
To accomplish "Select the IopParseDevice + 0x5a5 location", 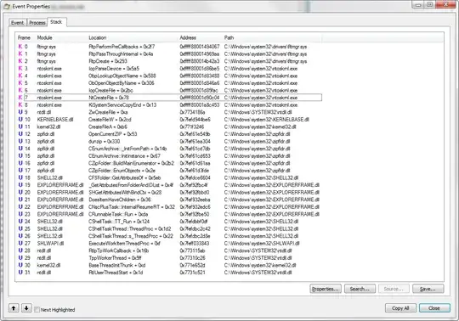I will click(114, 69).
